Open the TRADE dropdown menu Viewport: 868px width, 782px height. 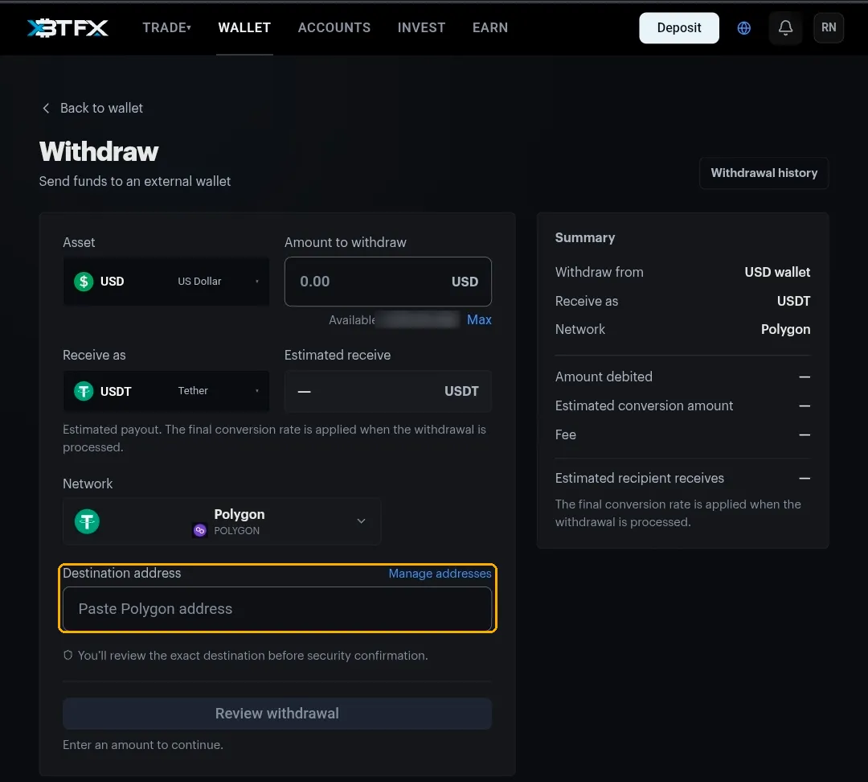coord(166,27)
